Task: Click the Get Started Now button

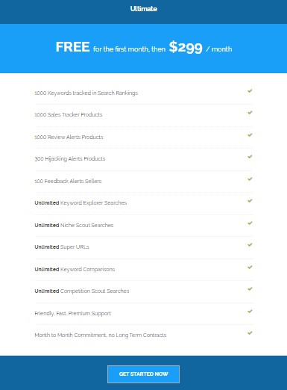Action: pyautogui.click(x=143, y=374)
